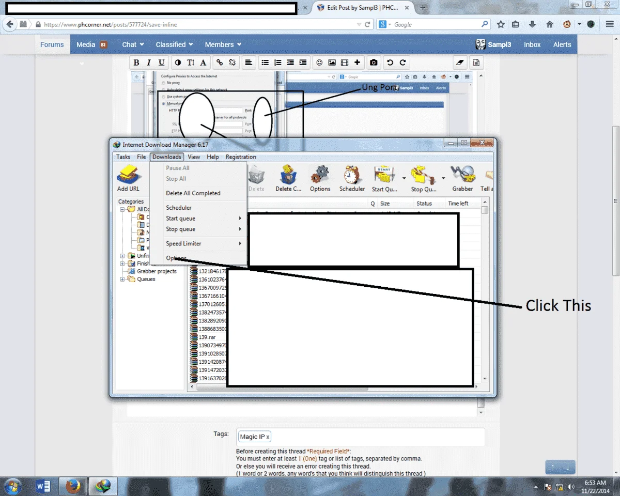
Task: Expand the Queues node in IDM
Action: tap(122, 279)
